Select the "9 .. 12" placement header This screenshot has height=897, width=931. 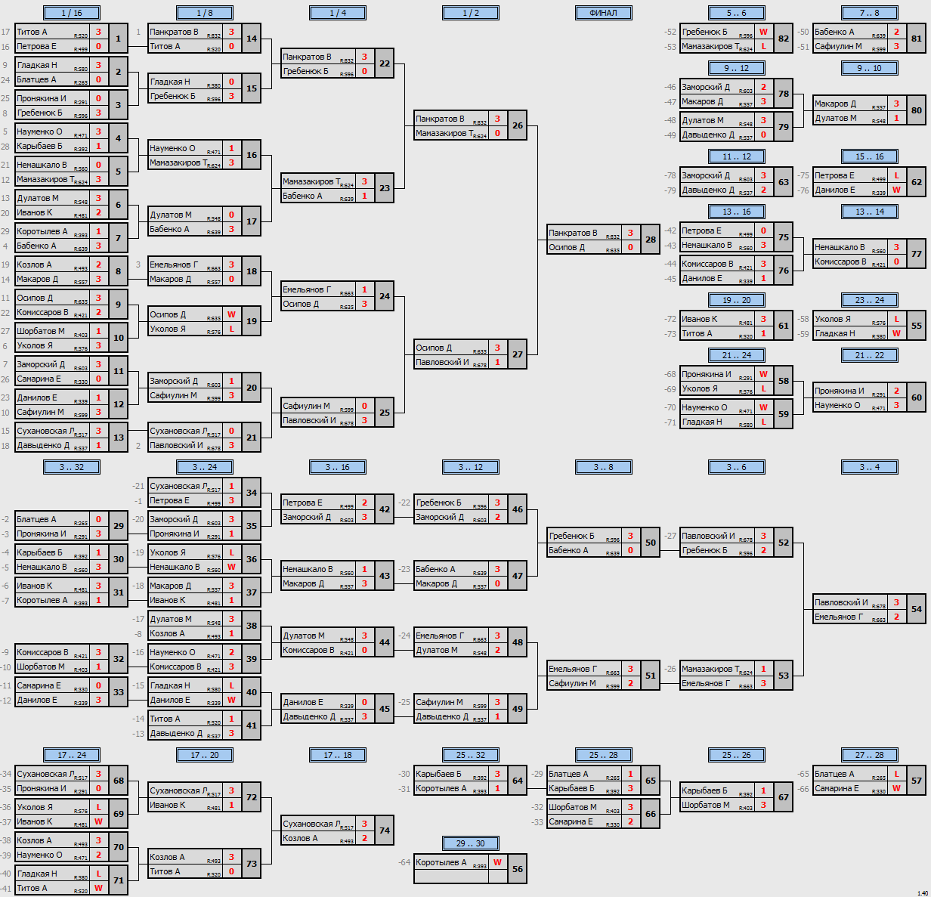737,68
